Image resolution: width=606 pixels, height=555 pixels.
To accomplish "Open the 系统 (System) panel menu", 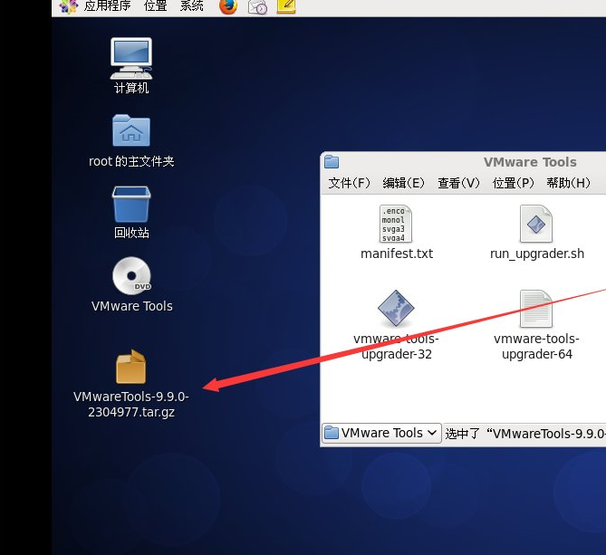I will (192, 5).
